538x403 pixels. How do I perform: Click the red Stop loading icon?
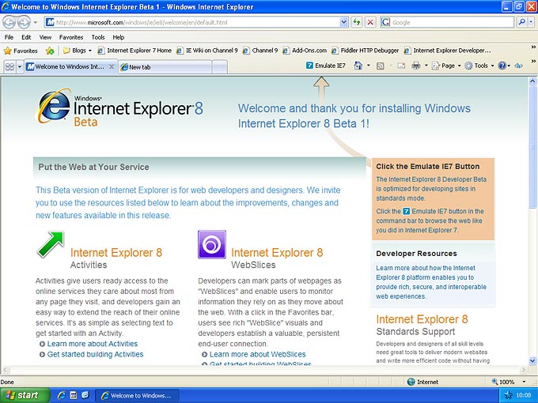[x=370, y=23]
